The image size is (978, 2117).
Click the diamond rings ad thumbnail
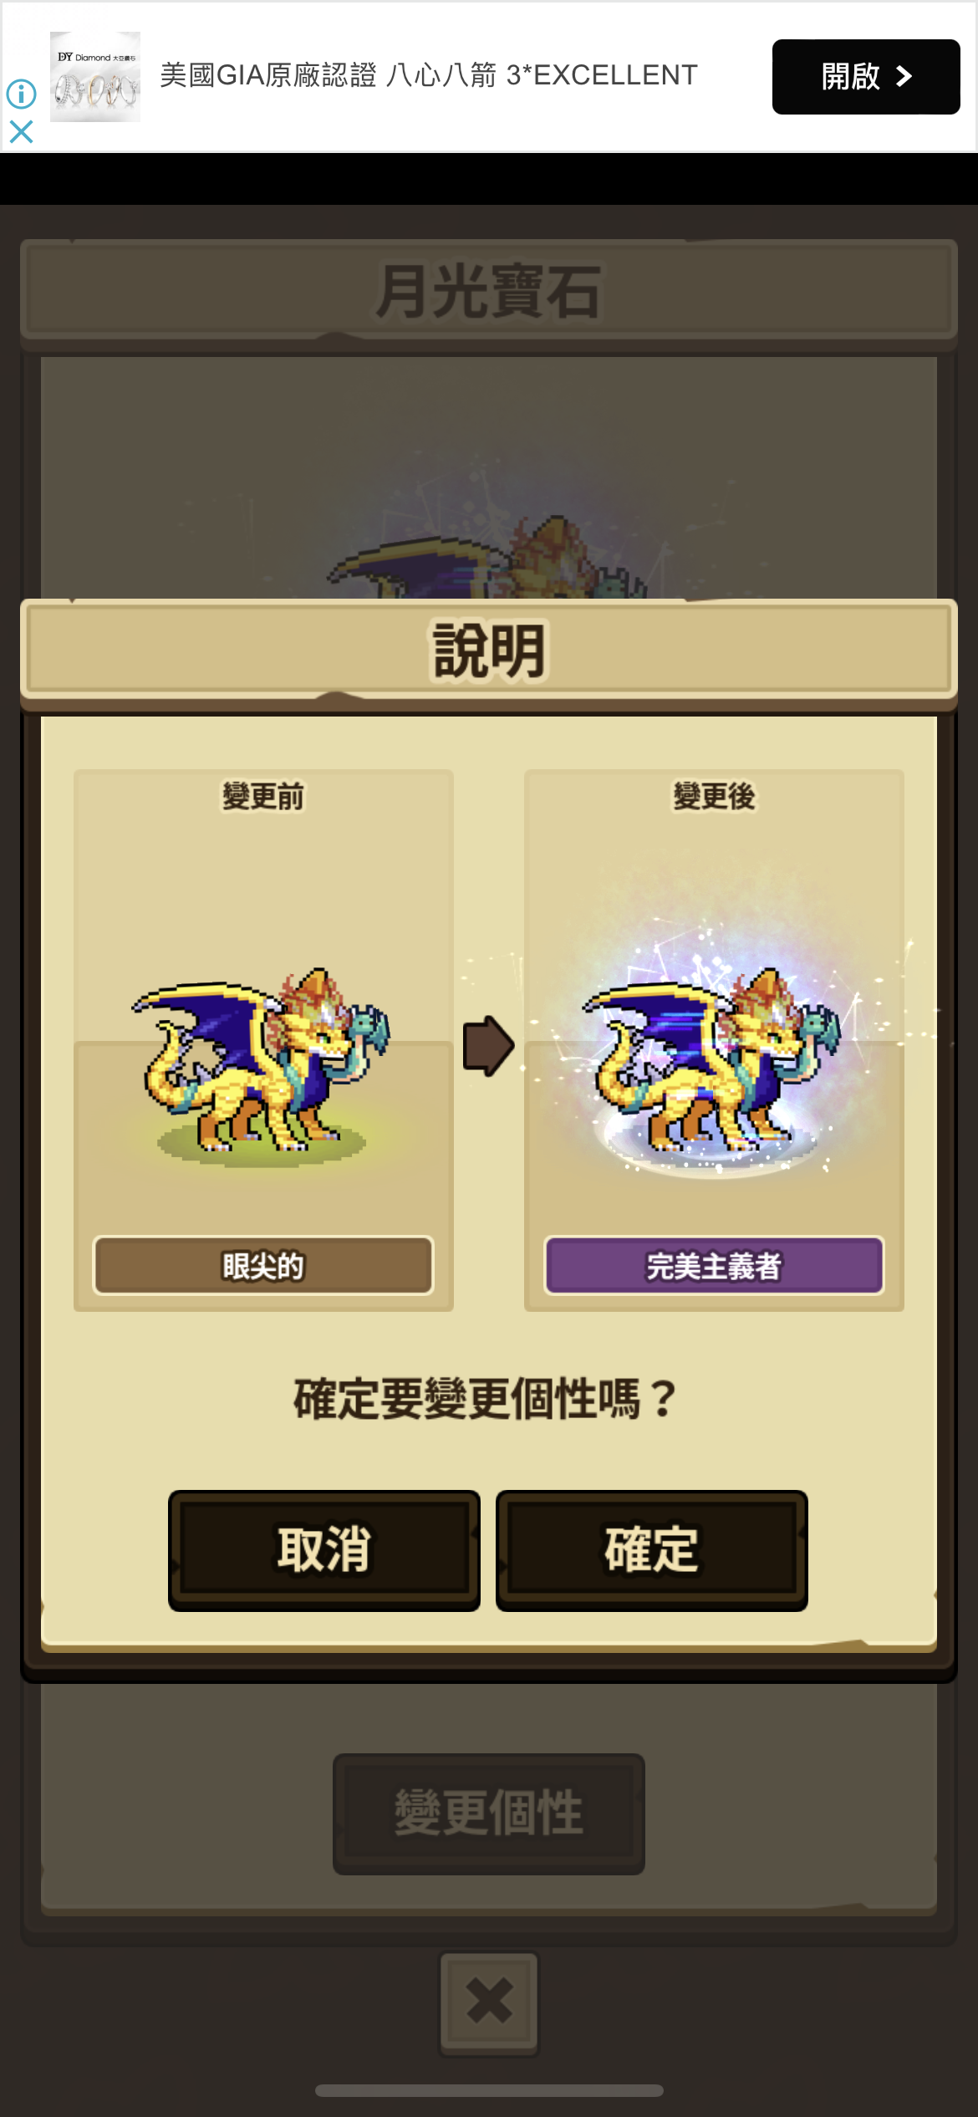click(x=95, y=77)
